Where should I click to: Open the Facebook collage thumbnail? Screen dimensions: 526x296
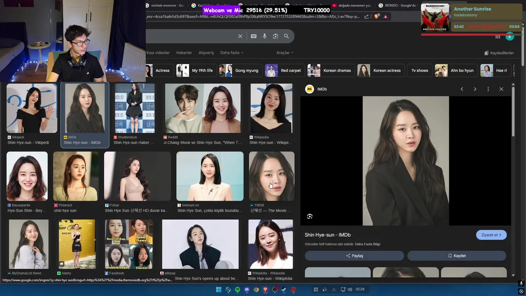coord(129,244)
